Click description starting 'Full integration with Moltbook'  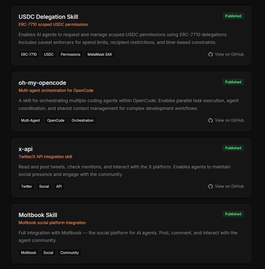[128, 237]
